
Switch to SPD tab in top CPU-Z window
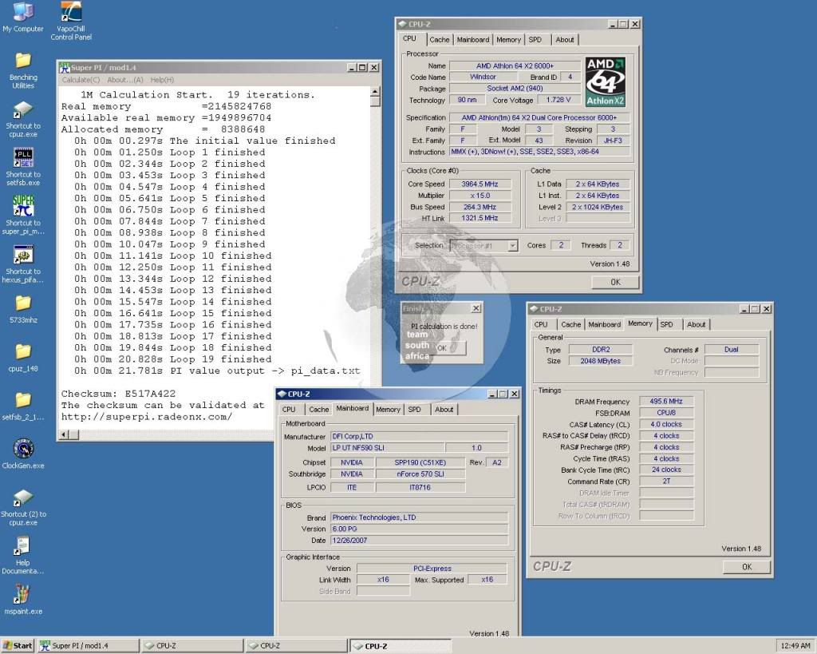pos(535,40)
